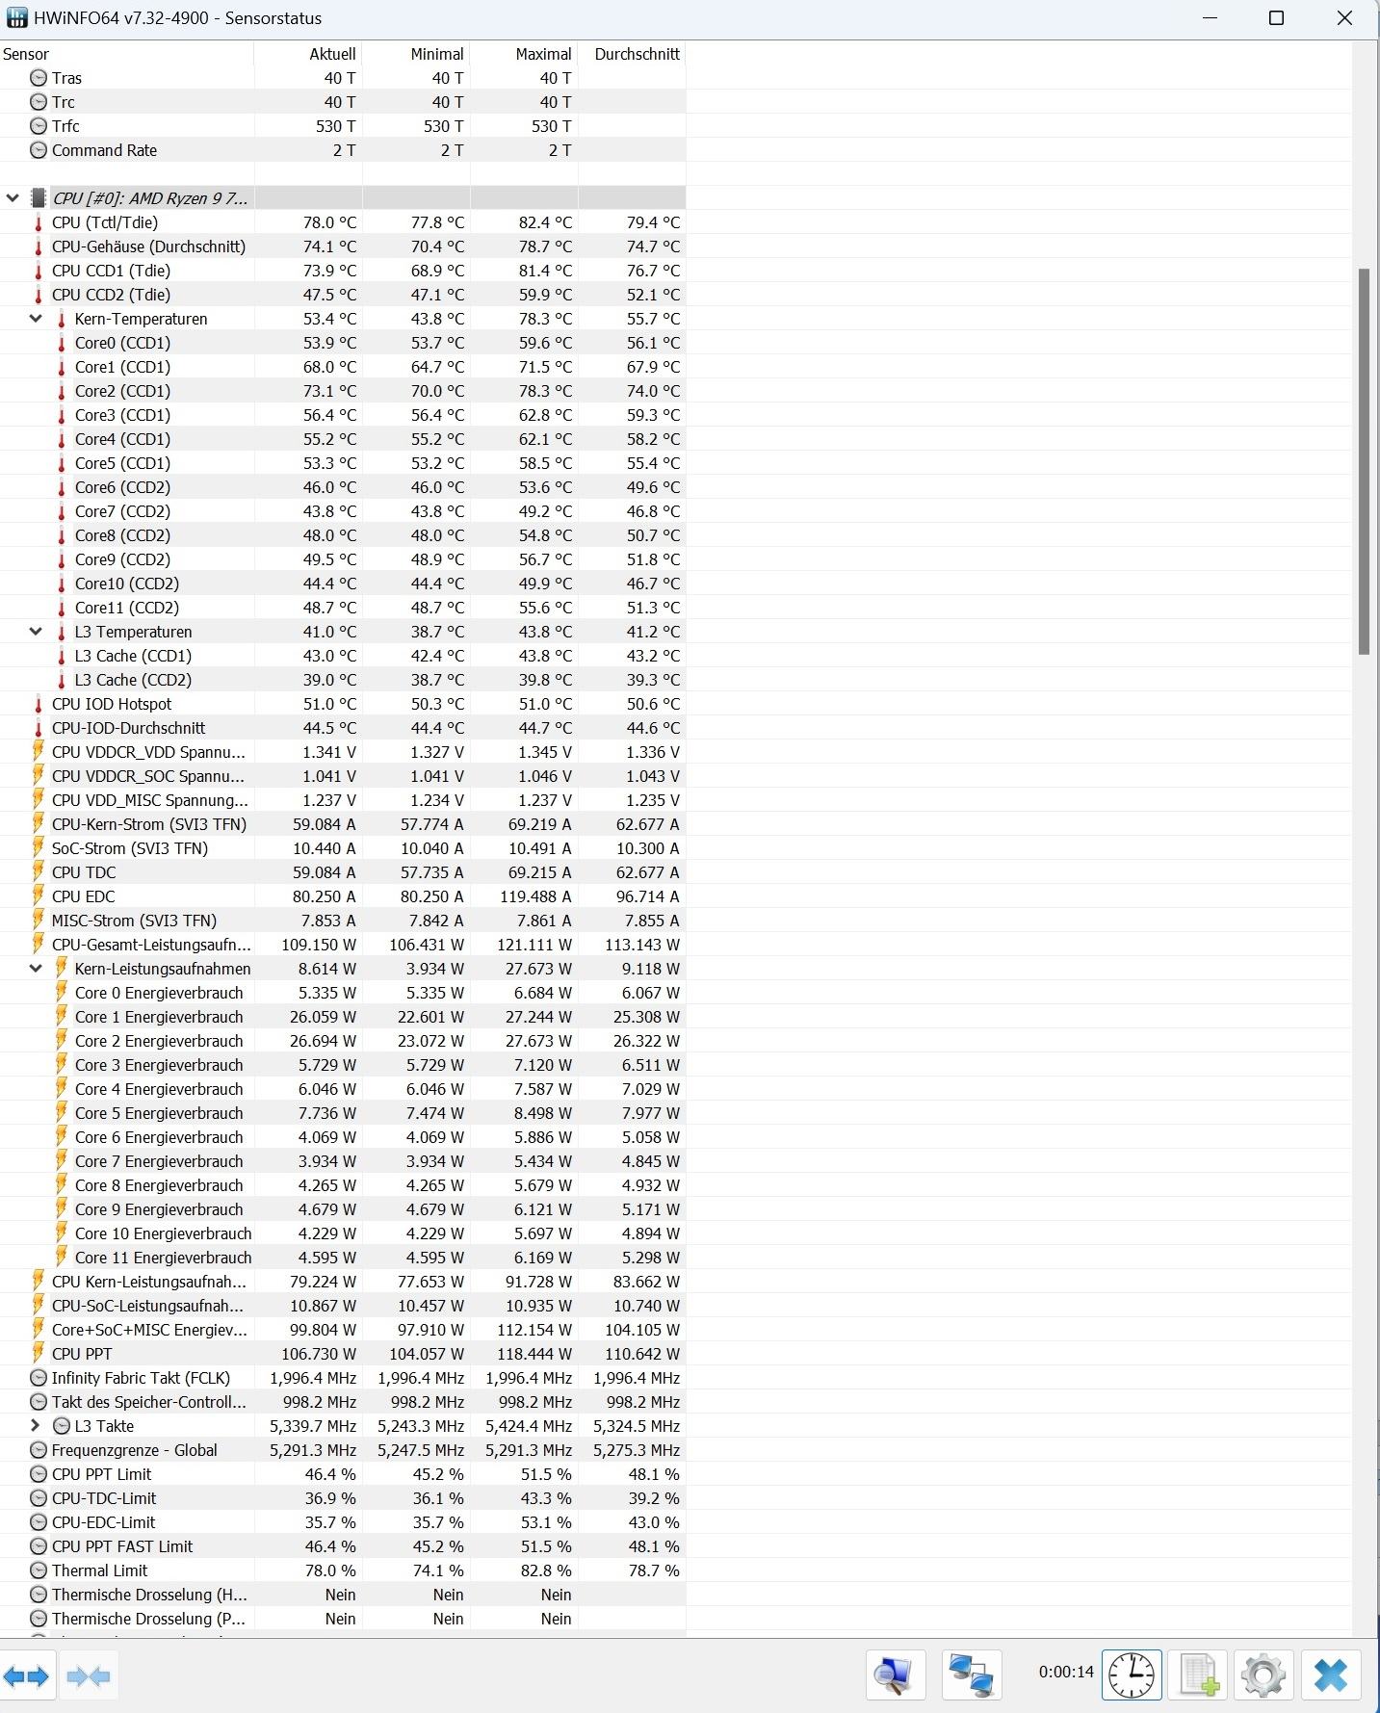The height and width of the screenshot is (1713, 1380).
Task: Click the Durchschnitt column header
Action: 632,54
